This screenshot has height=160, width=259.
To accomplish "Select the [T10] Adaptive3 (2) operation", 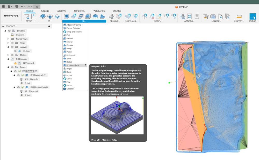I will (x=38, y=75).
